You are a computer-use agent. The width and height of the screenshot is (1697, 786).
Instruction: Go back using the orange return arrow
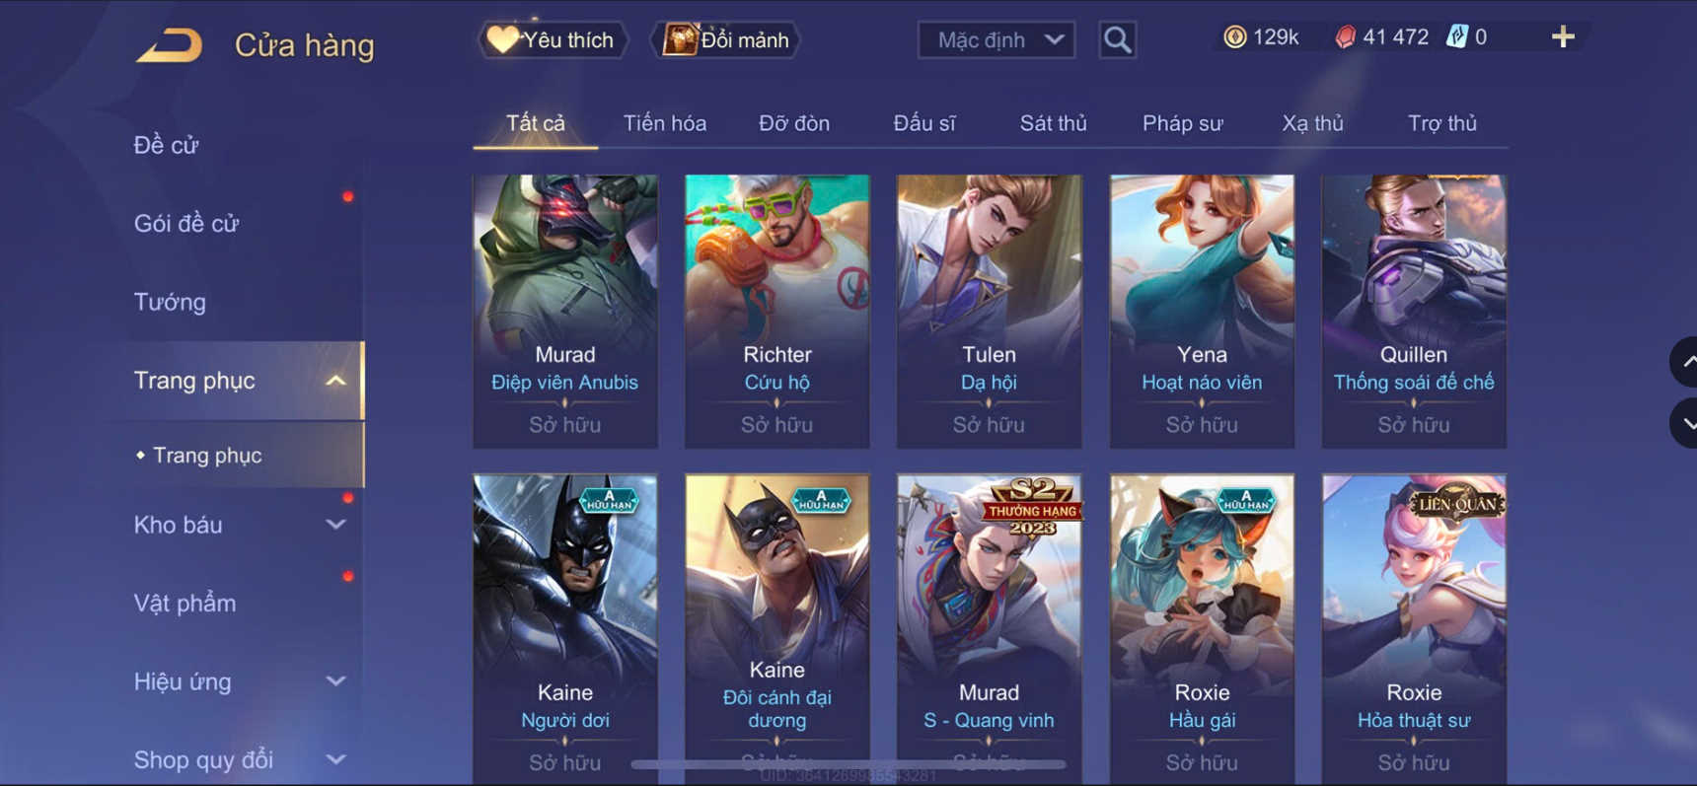(x=169, y=45)
